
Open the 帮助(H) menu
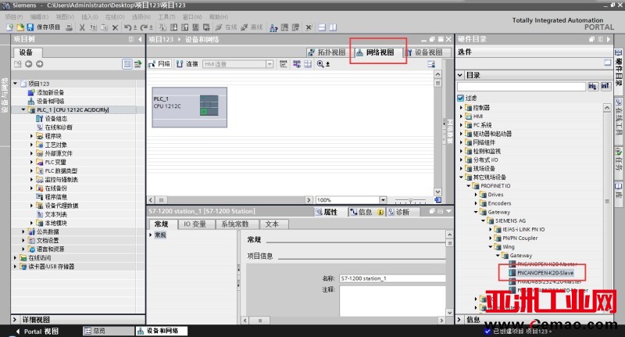pos(219,16)
